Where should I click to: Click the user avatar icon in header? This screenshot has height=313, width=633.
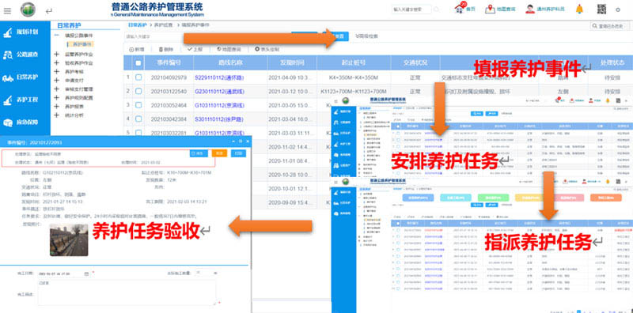[529, 9]
